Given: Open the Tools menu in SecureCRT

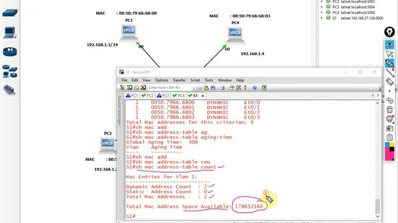Looking at the screenshot, I should (x=209, y=80).
